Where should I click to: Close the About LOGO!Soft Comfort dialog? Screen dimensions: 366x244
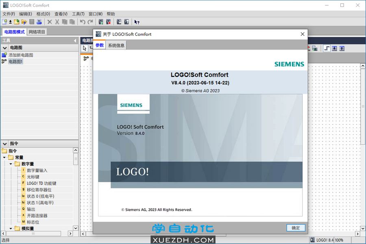[x=303, y=34]
